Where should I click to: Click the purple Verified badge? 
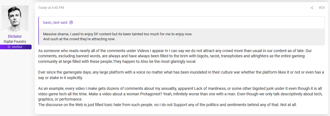click(x=16, y=47)
